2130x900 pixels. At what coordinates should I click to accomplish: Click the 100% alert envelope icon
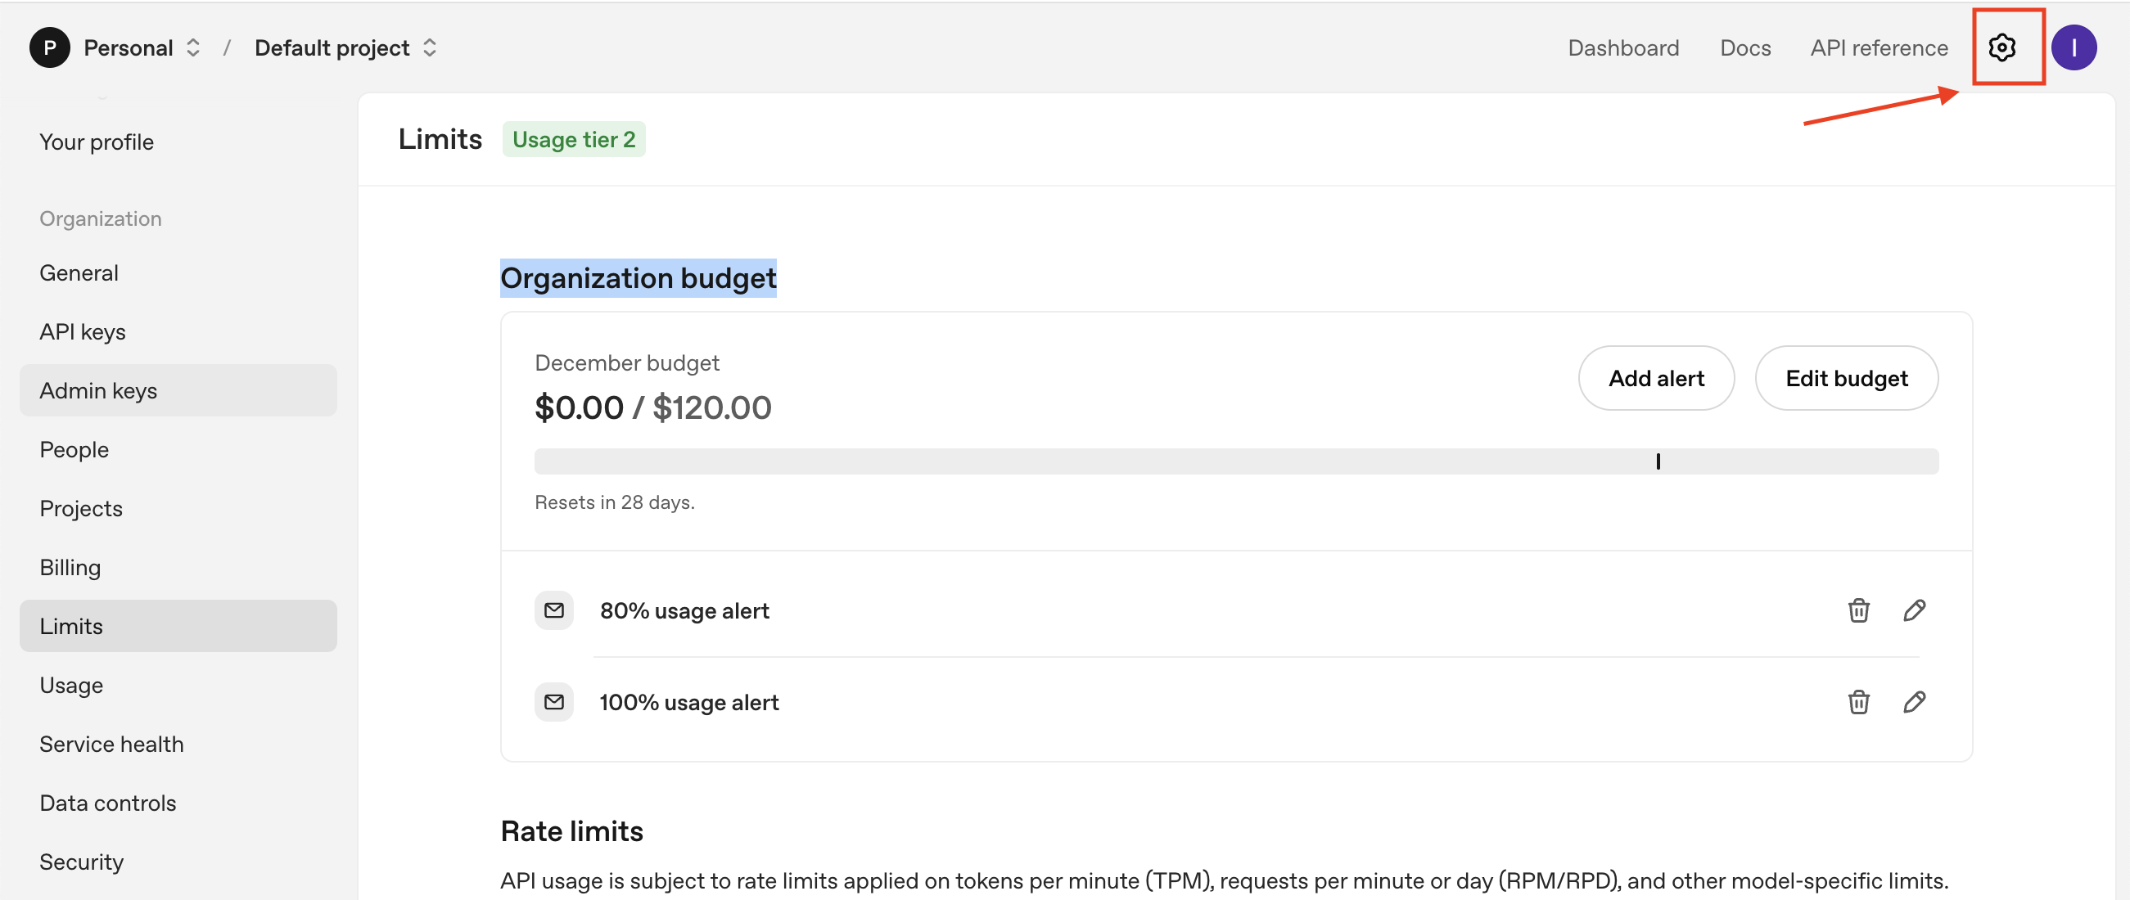[554, 703]
